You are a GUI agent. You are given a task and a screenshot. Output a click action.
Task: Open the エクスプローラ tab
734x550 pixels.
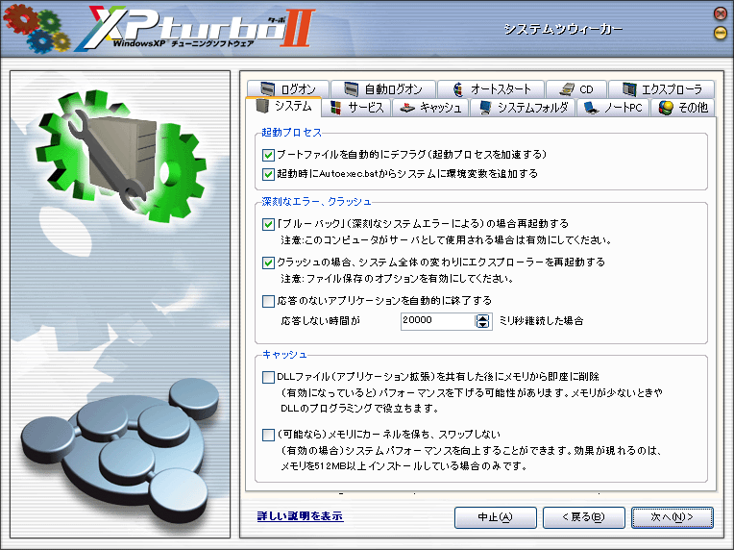[661, 89]
